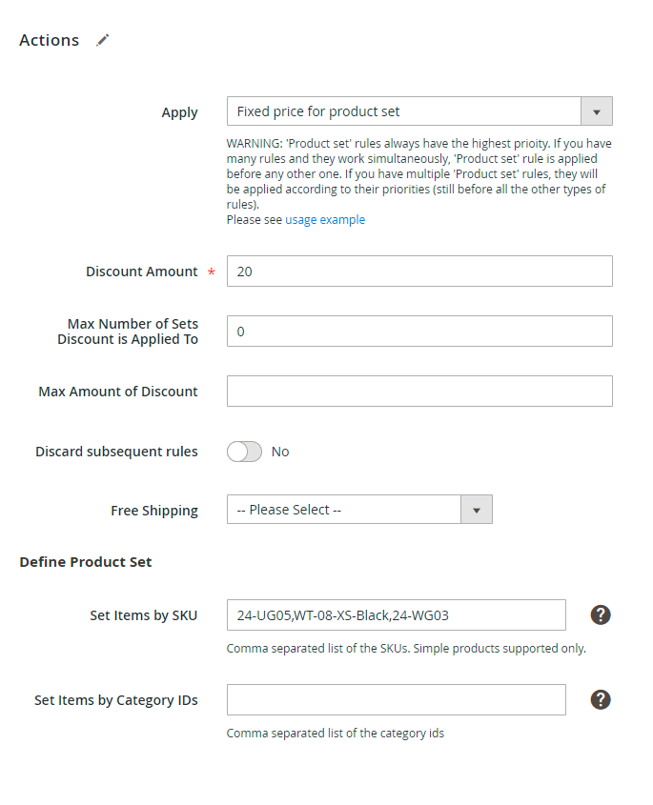
Task: Click the 'No' label beside the toggle
Action: point(280,452)
